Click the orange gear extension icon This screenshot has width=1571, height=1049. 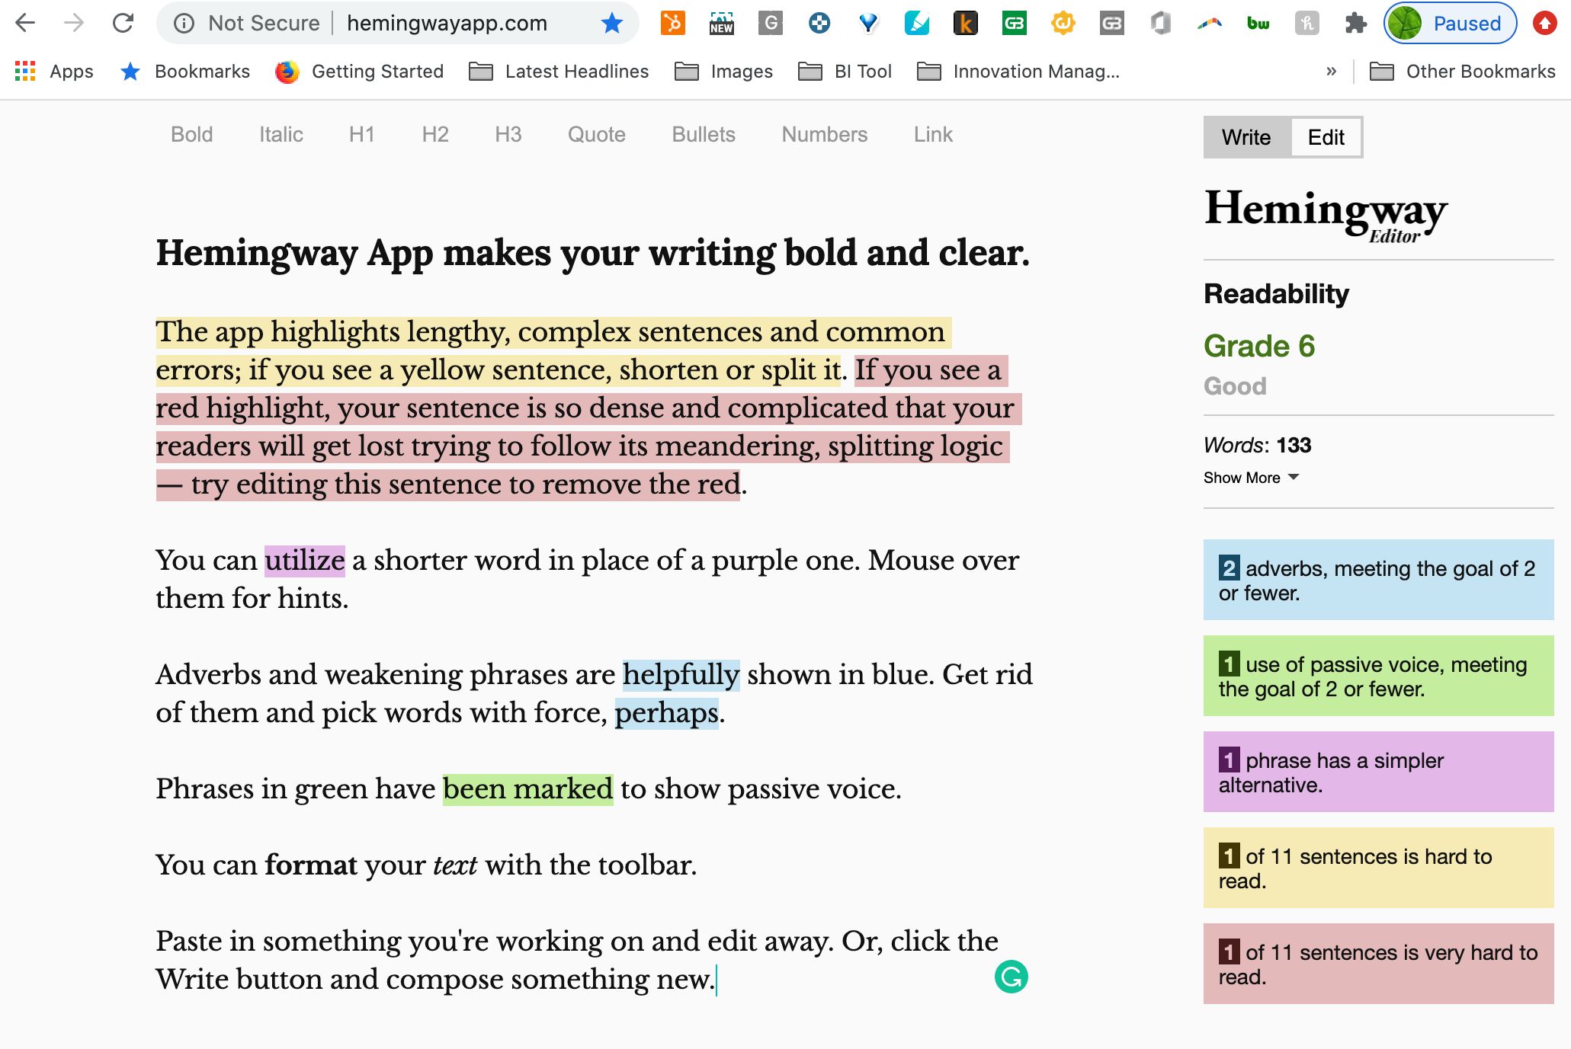click(x=1063, y=24)
